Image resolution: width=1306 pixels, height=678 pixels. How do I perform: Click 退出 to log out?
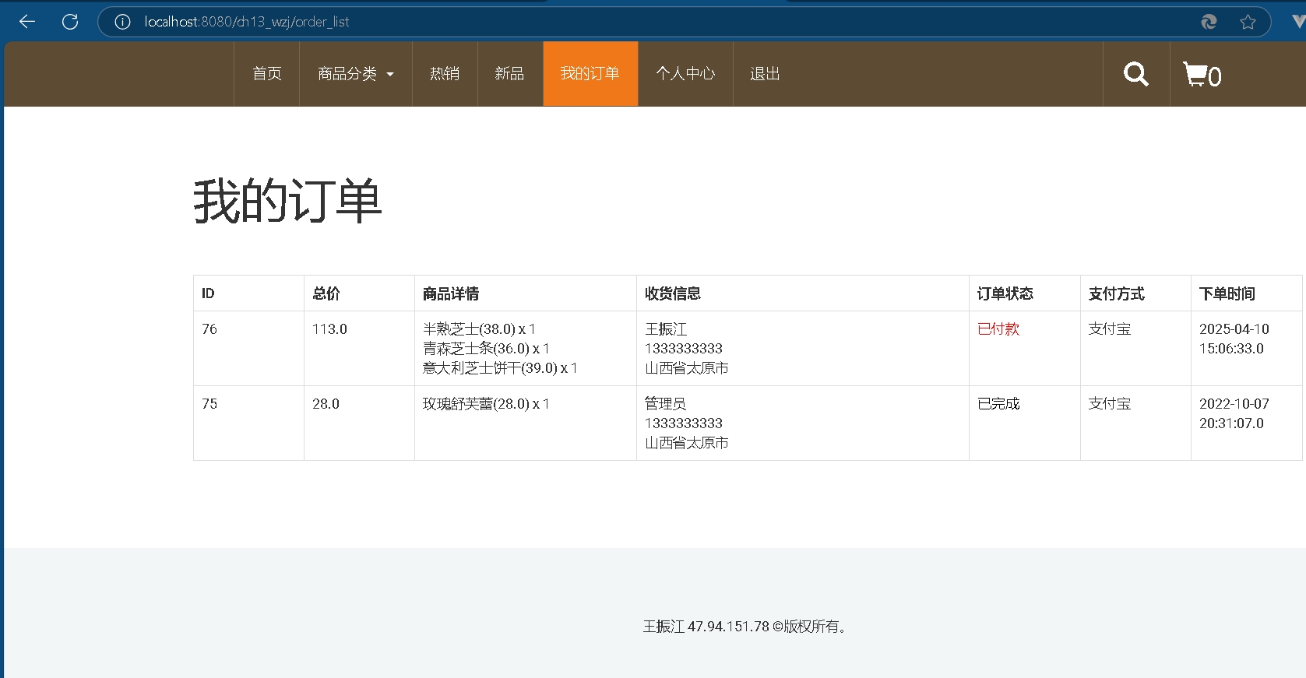click(x=764, y=74)
